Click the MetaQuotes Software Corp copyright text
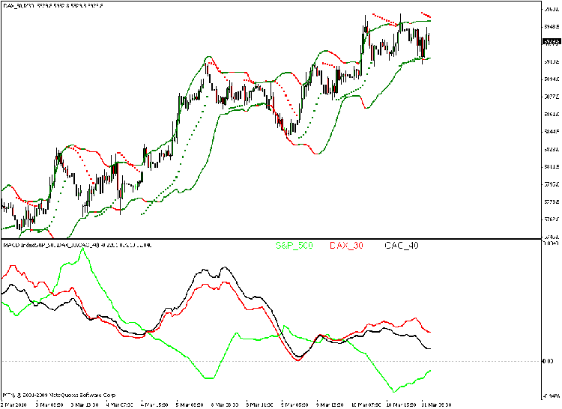This screenshot has height=409, width=562. (59, 395)
